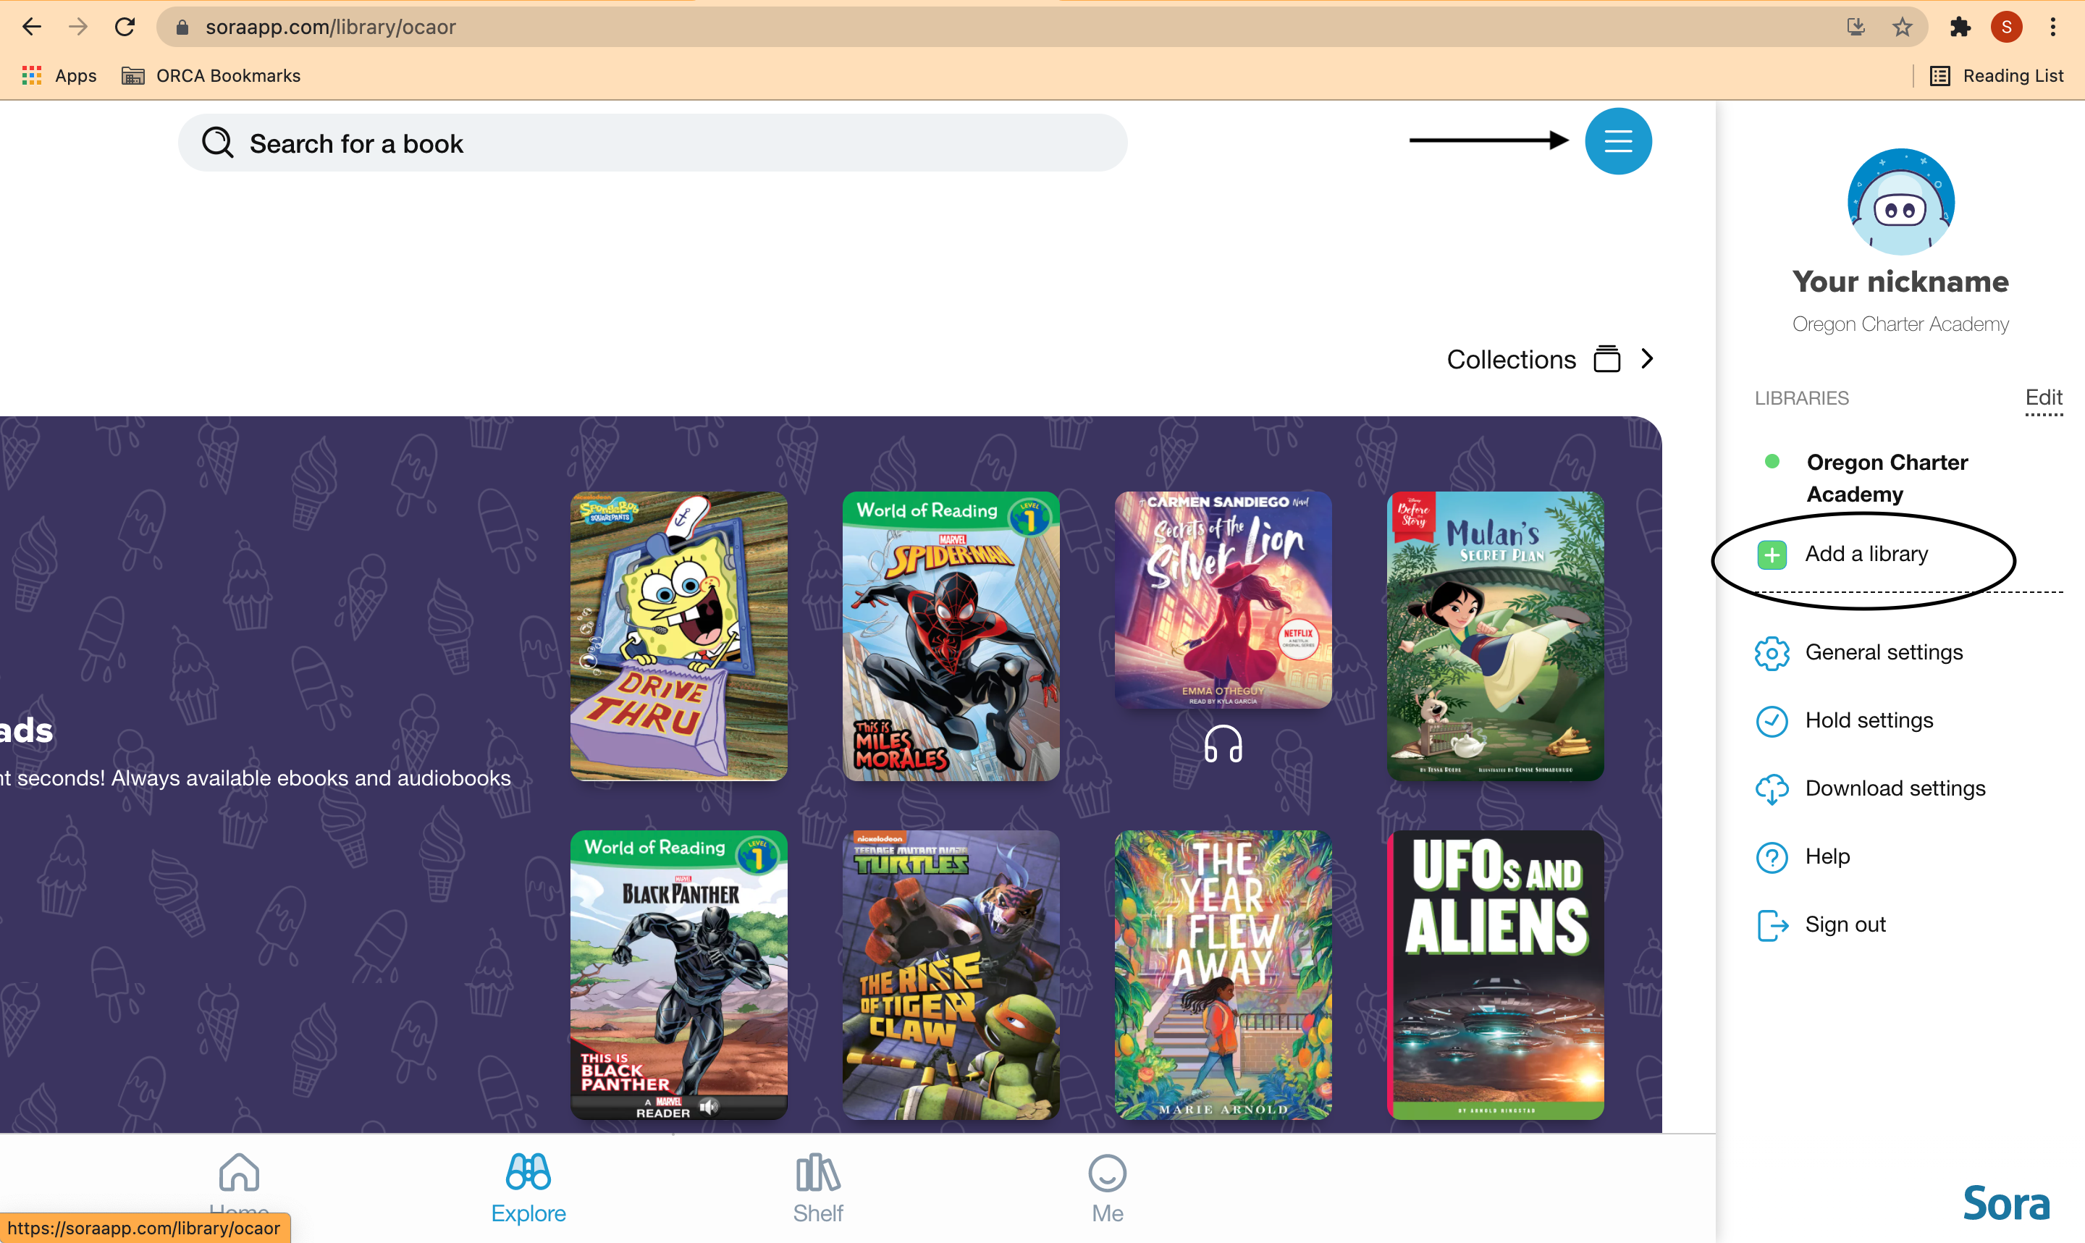Click the install app icon in address bar
This screenshot has height=1243, width=2085.
(x=1856, y=27)
